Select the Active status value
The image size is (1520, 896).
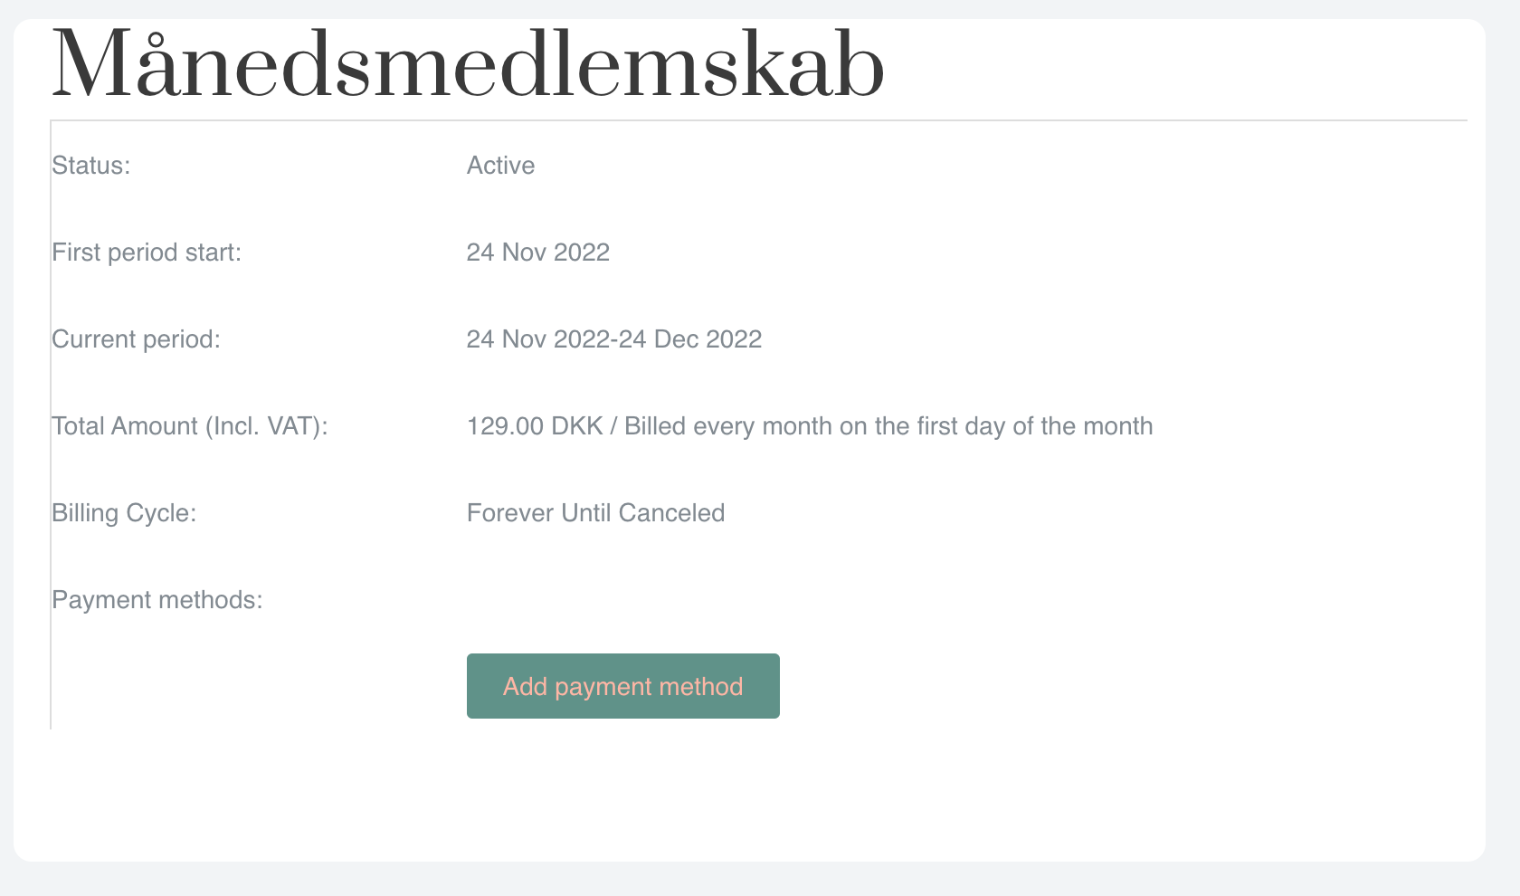[499, 165]
